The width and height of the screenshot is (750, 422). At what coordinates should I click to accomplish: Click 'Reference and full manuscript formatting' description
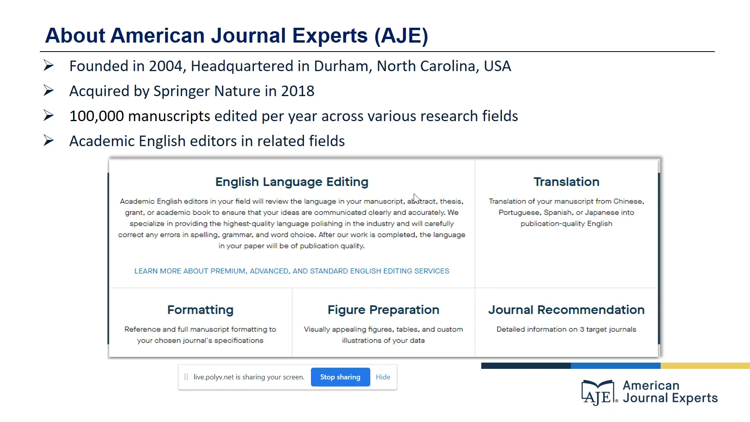200,335
